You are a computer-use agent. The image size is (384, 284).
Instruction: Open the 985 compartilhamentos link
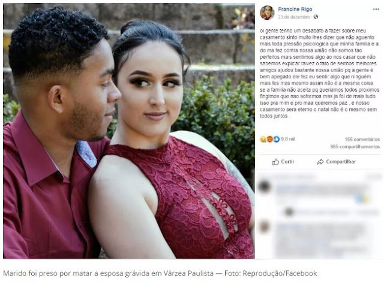click(x=355, y=147)
